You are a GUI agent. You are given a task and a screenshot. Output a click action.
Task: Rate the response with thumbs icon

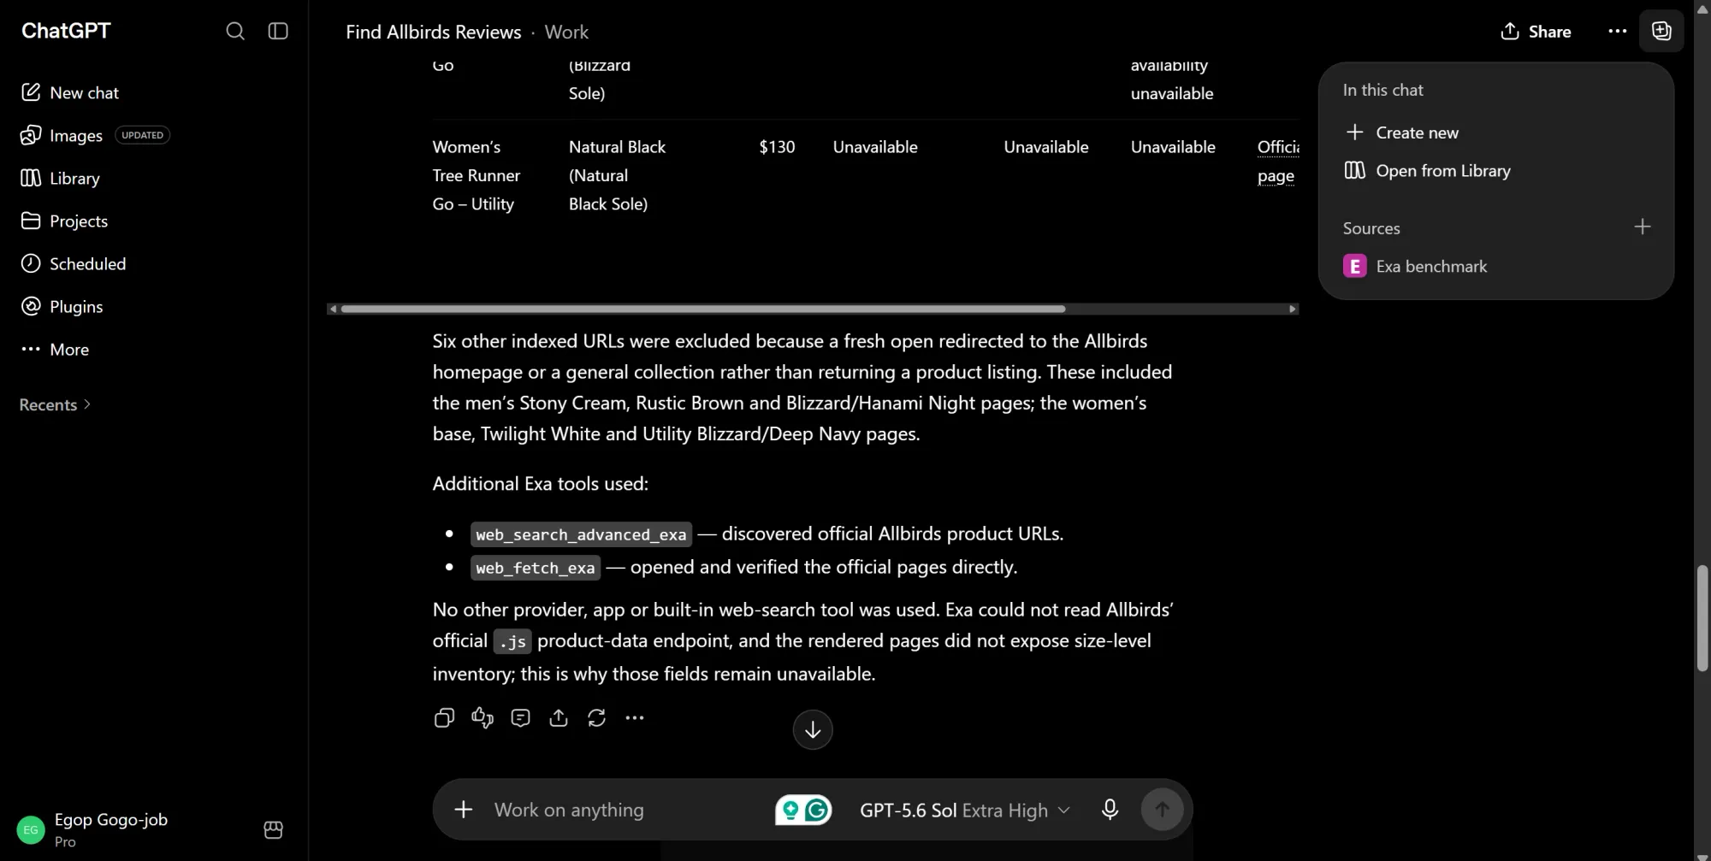[x=483, y=718]
